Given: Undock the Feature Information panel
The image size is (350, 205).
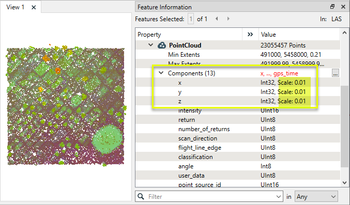Looking at the screenshot, I should pos(332,7).
